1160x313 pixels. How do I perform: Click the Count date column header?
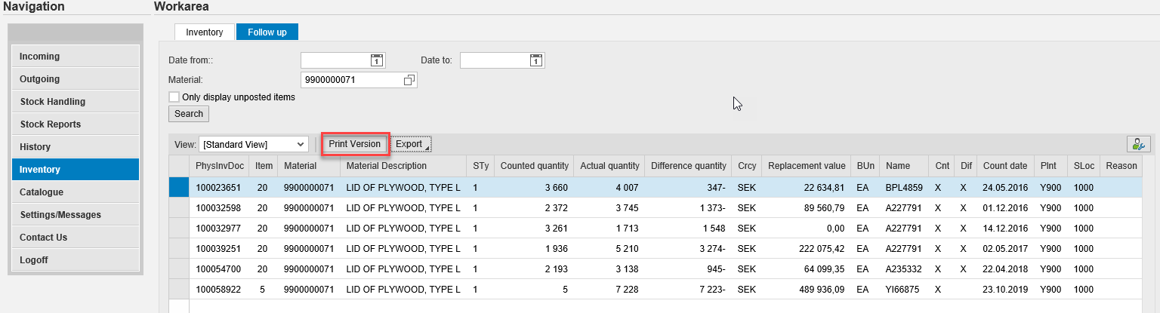[x=1004, y=166]
